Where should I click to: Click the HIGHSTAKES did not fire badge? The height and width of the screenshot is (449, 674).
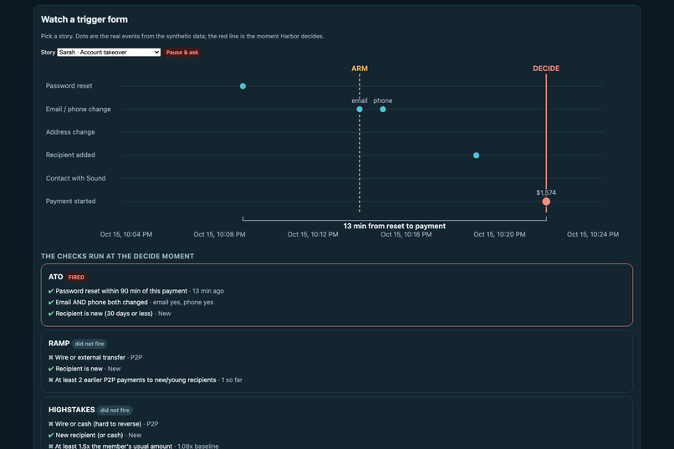click(115, 411)
